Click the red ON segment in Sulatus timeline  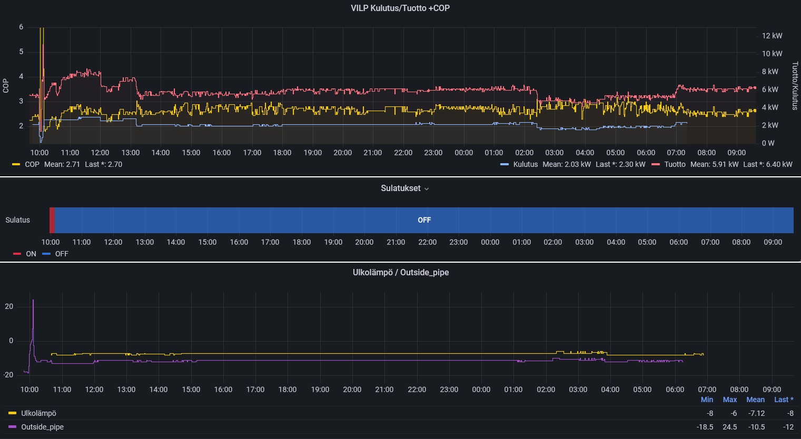(x=52, y=220)
